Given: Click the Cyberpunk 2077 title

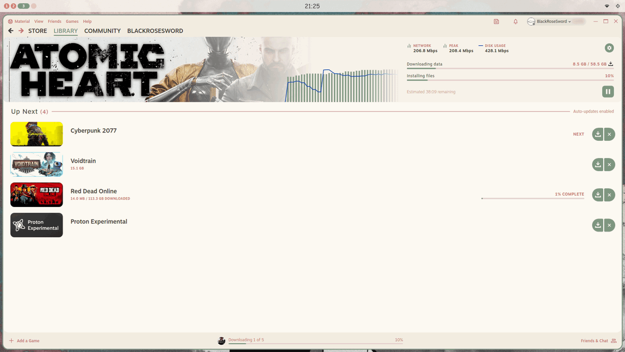Looking at the screenshot, I should coord(94,131).
